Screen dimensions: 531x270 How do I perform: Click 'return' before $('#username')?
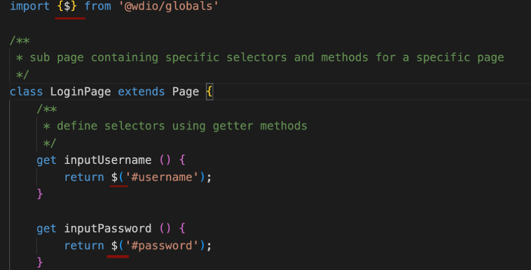84,177
